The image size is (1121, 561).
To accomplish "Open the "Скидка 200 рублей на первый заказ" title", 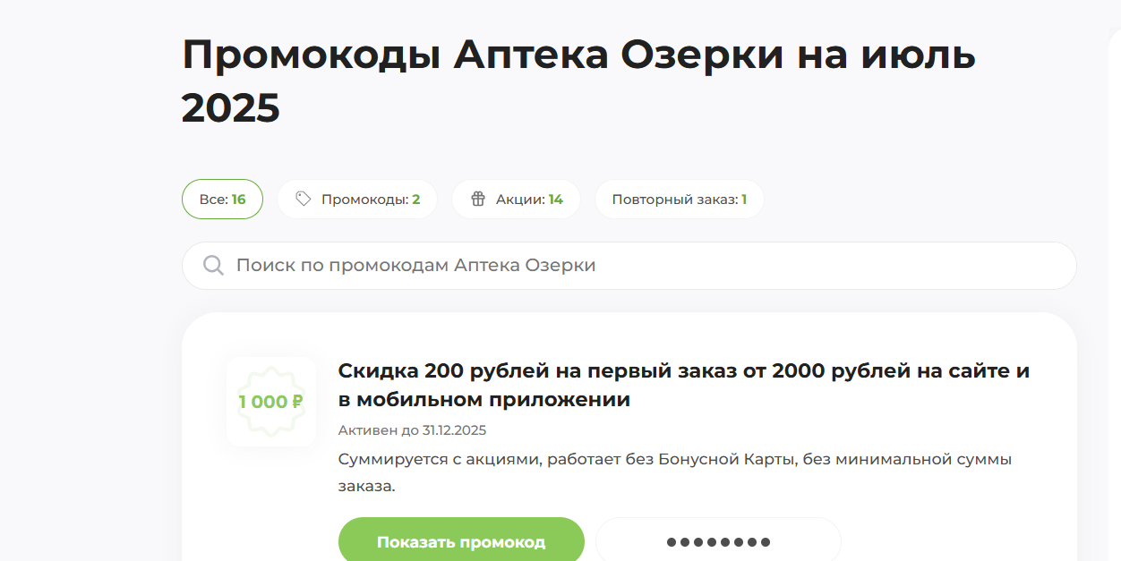I will coord(684,385).
